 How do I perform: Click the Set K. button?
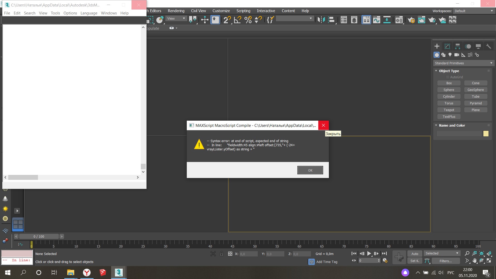[x=415, y=261]
